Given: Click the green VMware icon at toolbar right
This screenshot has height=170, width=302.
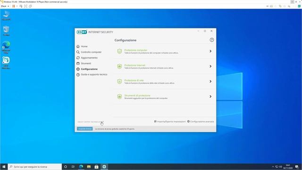Looking at the screenshot, I should point(299,6).
